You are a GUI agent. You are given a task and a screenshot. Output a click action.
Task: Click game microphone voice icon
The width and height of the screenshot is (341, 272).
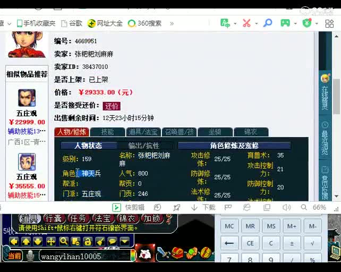30,256
